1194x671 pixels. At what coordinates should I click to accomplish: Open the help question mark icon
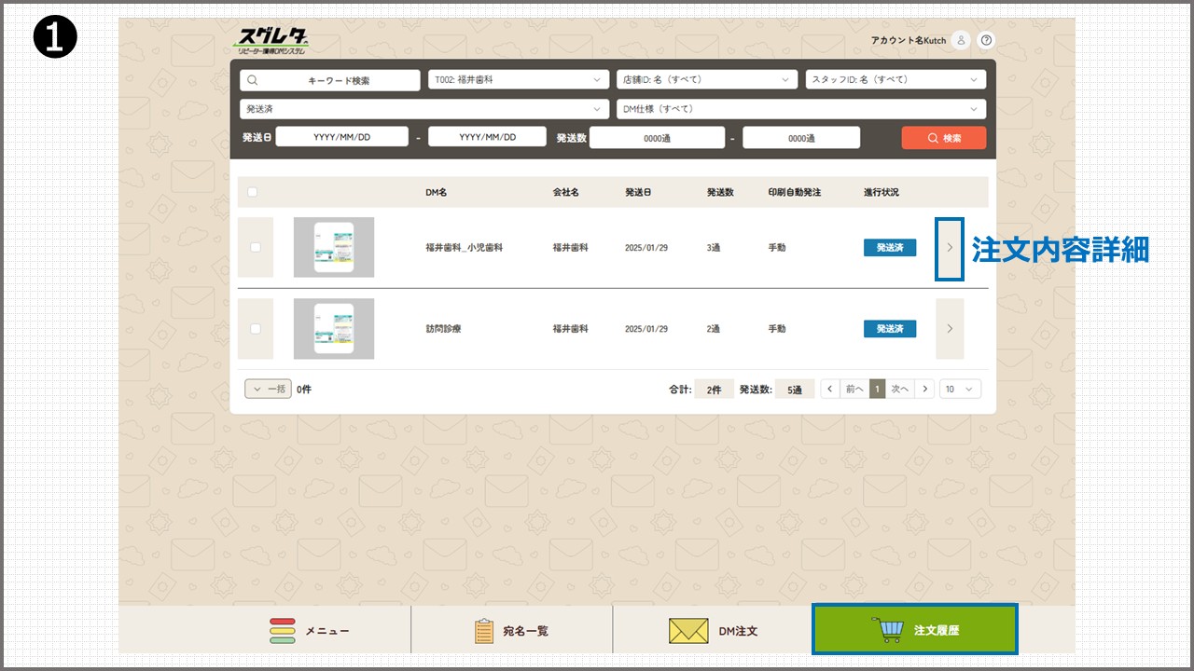coord(987,40)
